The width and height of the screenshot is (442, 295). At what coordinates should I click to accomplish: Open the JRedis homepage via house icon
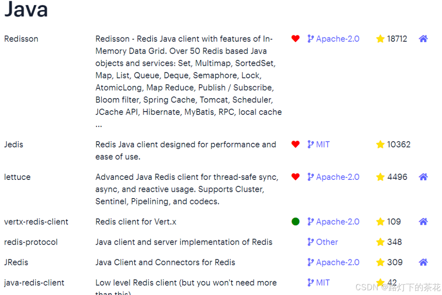[423, 262]
